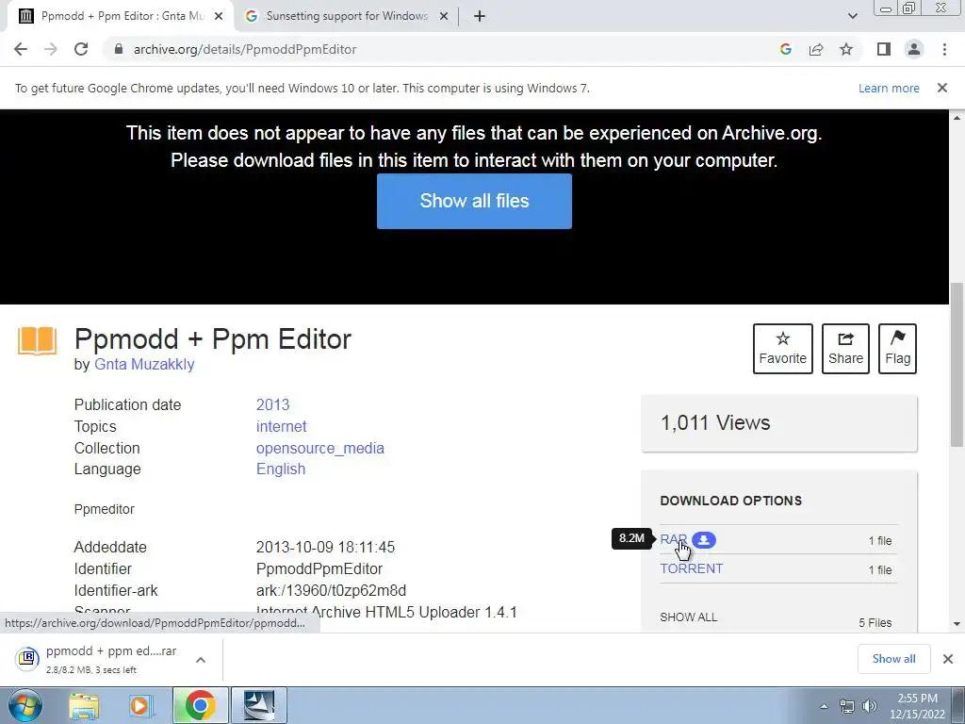Open Google icon in address bar
Viewport: 965px width, 724px height.
785,49
